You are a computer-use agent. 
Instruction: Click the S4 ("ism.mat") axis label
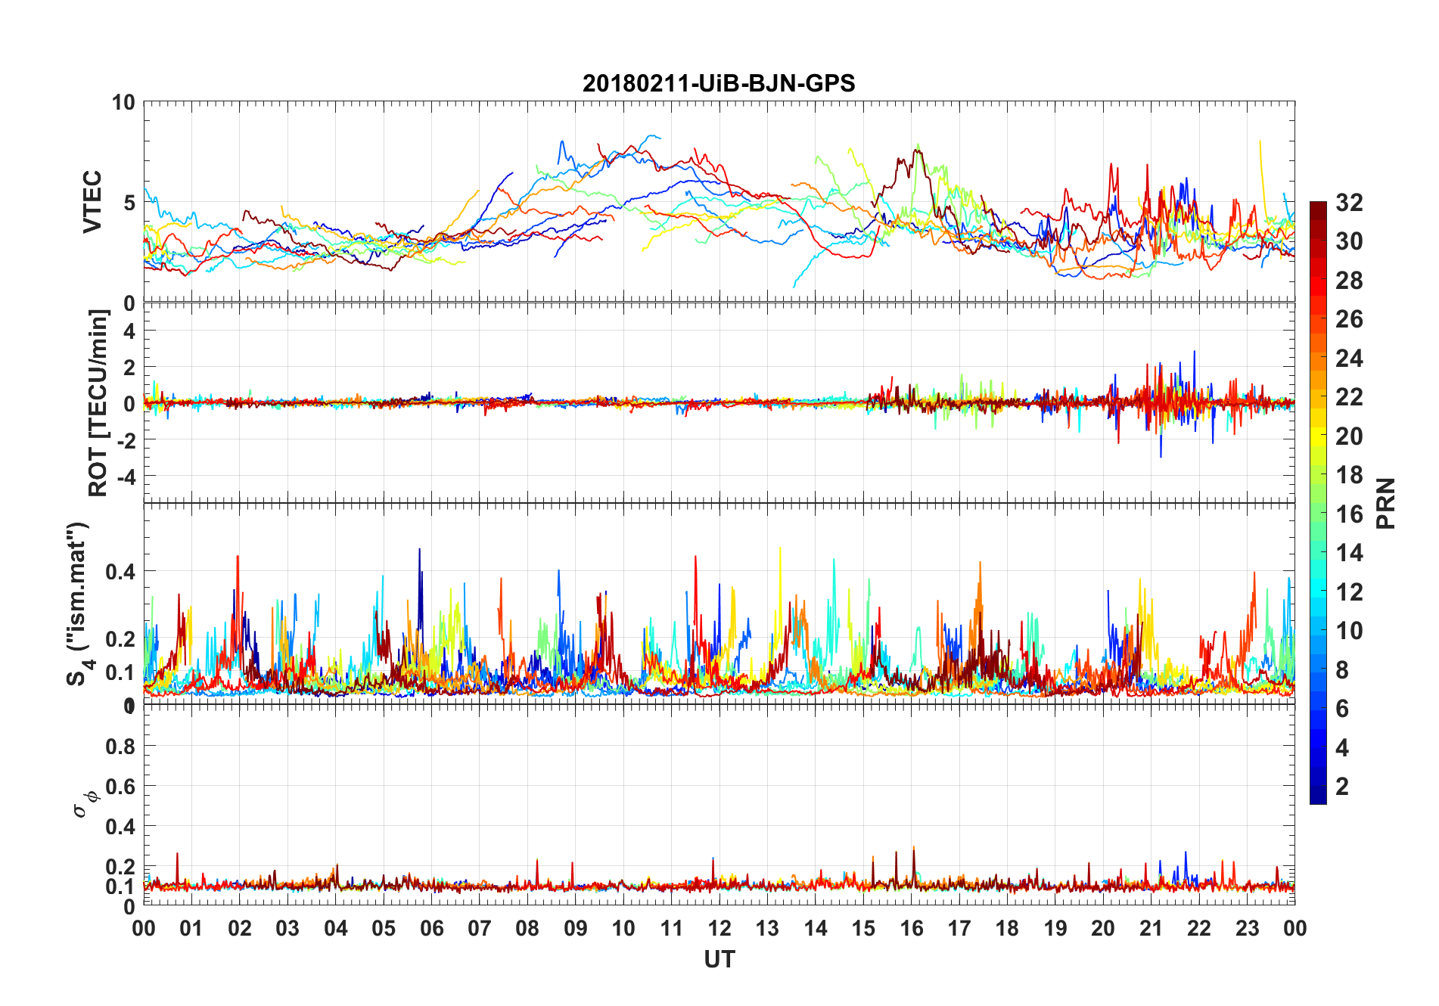coord(80,604)
